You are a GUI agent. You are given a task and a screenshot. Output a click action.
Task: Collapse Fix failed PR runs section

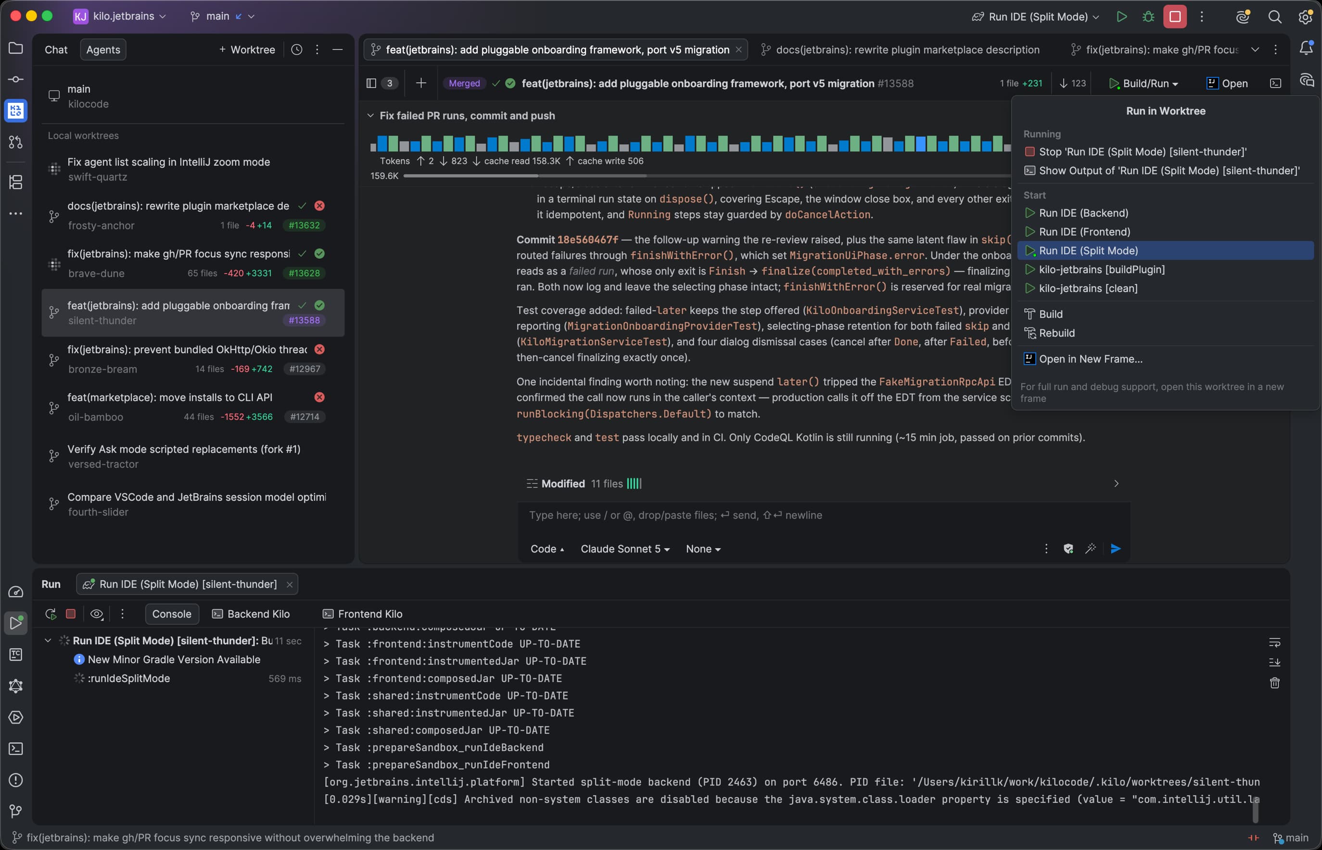point(370,115)
